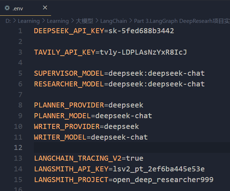Screen dimensions: 230x191
Task: Click the SUPERVISOR_MODEL variable name
Action: click(x=69, y=74)
